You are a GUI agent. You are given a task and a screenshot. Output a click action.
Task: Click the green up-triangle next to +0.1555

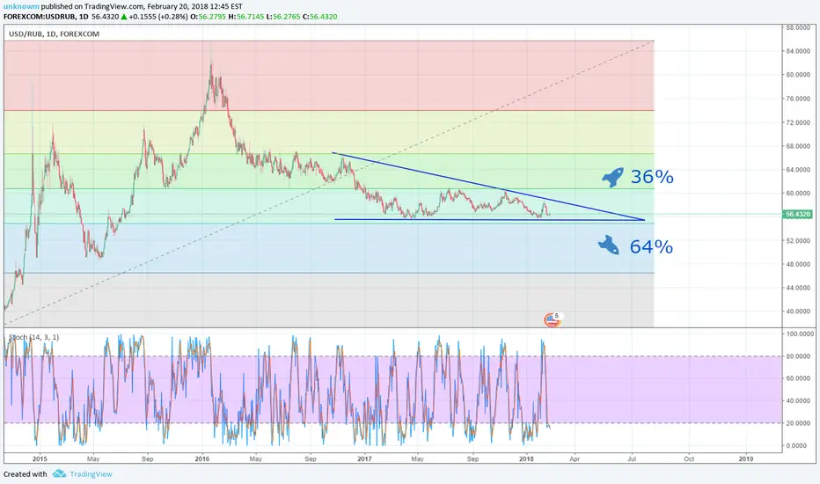coord(124,17)
